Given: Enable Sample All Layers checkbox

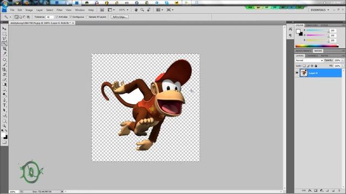Looking at the screenshot, I should tap(88, 17).
